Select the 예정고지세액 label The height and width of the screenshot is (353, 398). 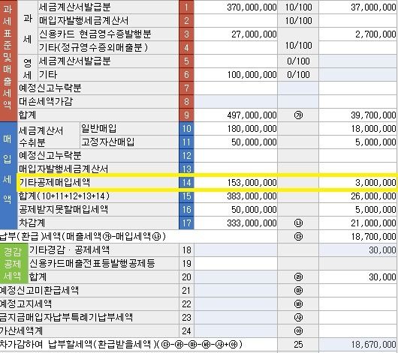pos(26,304)
